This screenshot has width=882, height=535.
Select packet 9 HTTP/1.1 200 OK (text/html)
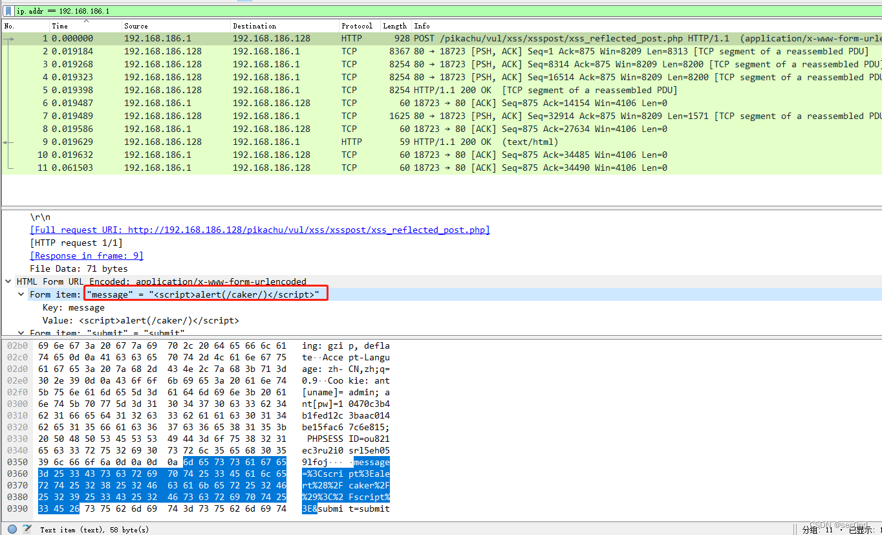tap(442, 142)
